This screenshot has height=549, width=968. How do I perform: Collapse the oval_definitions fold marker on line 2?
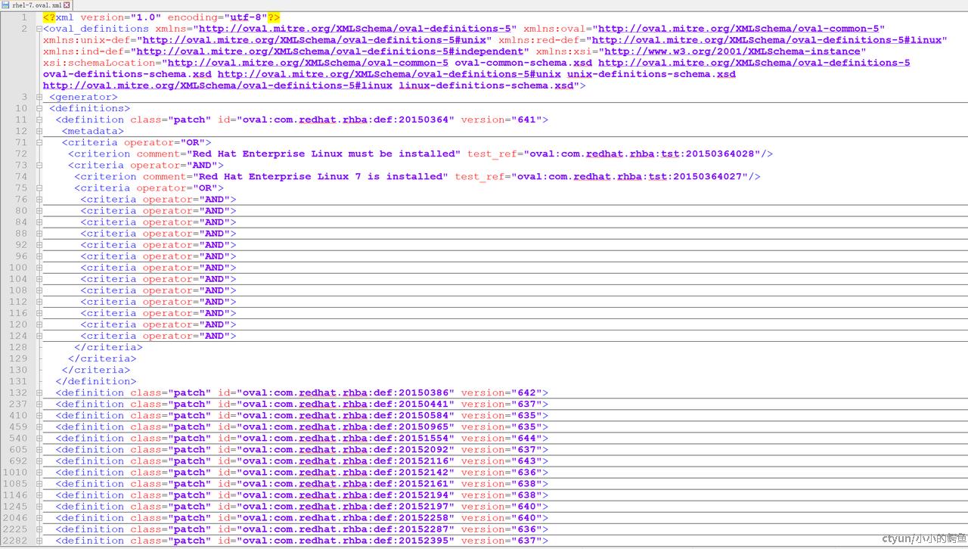tap(39, 29)
